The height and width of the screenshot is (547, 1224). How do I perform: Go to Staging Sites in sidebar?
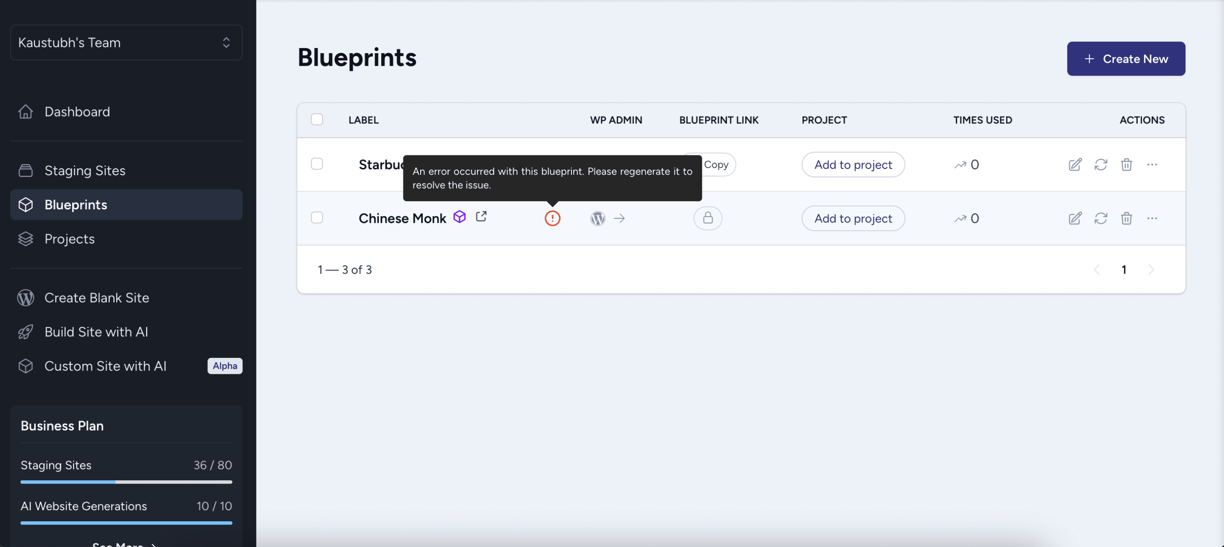click(84, 171)
